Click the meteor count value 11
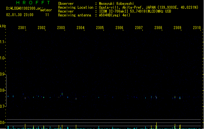The height and width of the screenshot is (129, 204). point(47,15)
